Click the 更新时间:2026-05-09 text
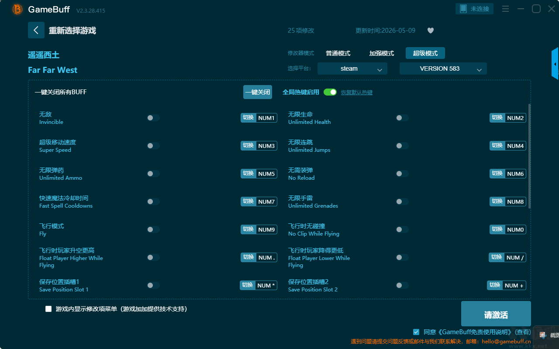The image size is (559, 349). (386, 31)
